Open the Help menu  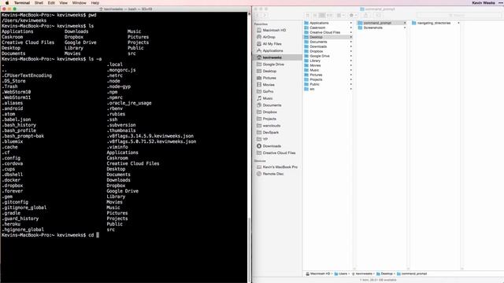click(94, 2)
